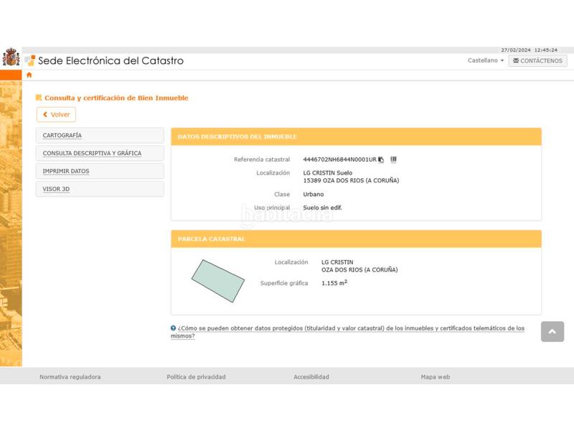Open the Política de privacidad link

click(196, 376)
